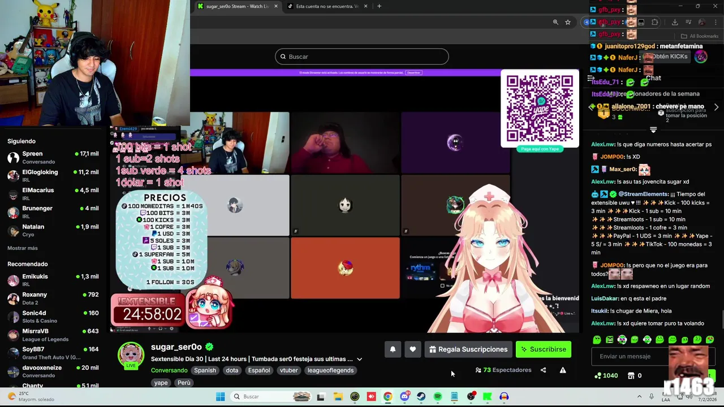
Task: Collapse the chat with the arrow beside 'Chat'
Action: pos(591,79)
